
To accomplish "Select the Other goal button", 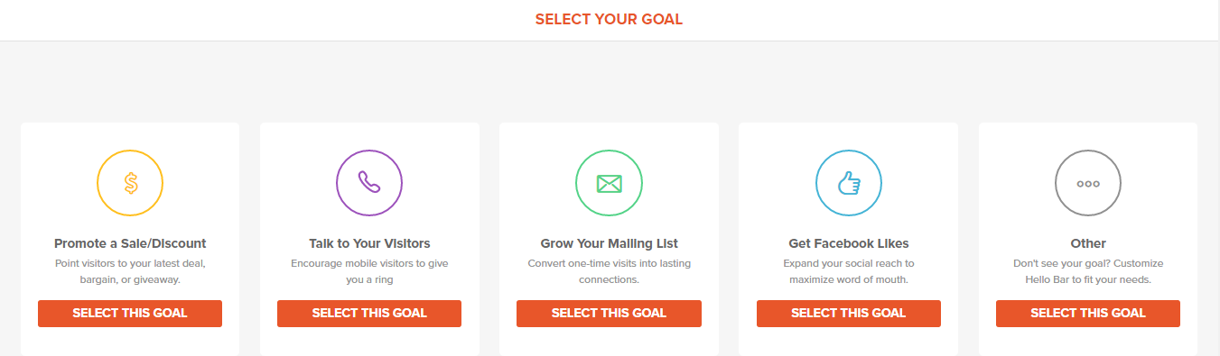I will pyautogui.click(x=1088, y=313).
